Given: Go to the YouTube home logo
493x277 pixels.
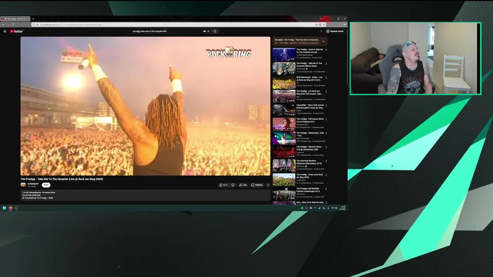Looking at the screenshot, I should [x=16, y=31].
